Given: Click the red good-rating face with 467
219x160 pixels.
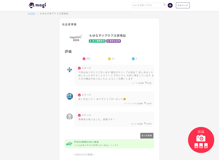Looking at the screenshot, I should point(84,59).
